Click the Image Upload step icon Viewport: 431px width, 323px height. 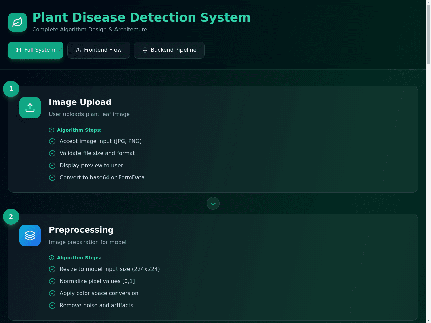[30, 108]
